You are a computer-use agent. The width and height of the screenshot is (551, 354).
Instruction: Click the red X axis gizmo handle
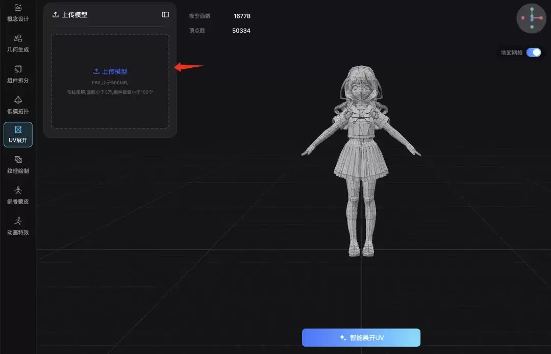point(541,18)
